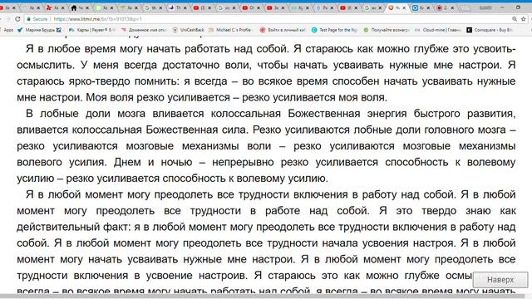Open the Марина Брудзь bookmark
The image size is (532, 299).
39,30
